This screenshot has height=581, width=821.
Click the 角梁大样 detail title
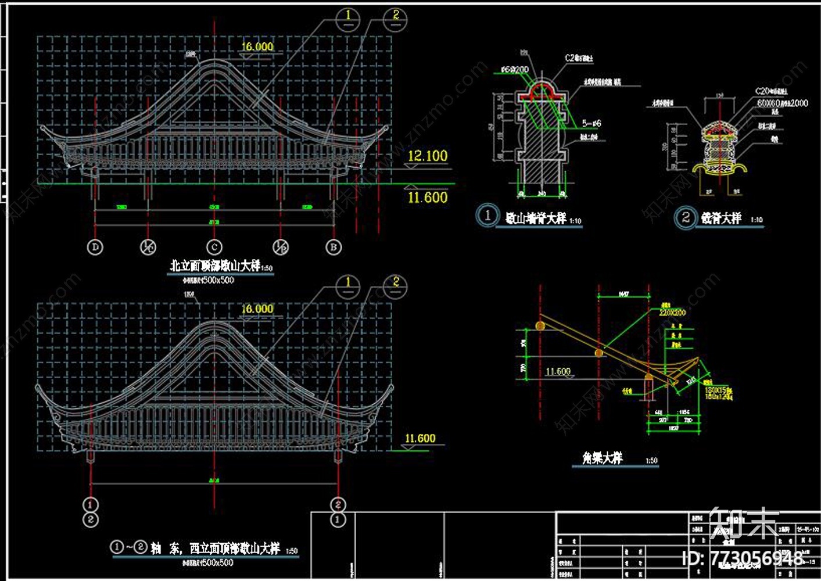pyautogui.click(x=603, y=458)
